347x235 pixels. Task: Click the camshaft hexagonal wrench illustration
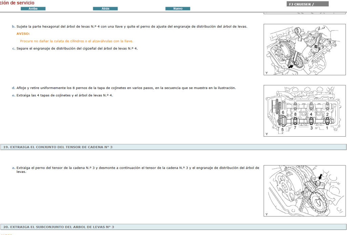(x=304, y=49)
